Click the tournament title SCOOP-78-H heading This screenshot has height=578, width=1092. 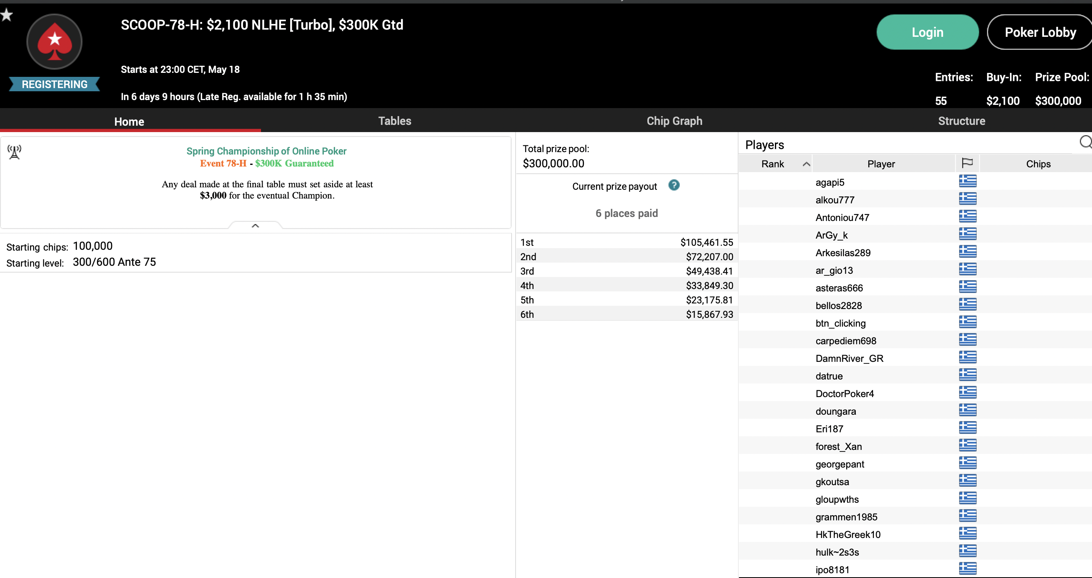click(x=262, y=24)
